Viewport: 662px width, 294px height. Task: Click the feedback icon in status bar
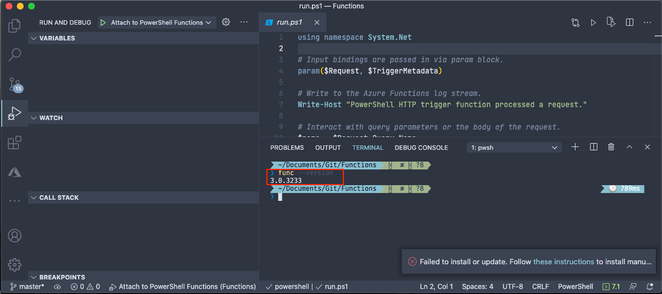(x=633, y=286)
